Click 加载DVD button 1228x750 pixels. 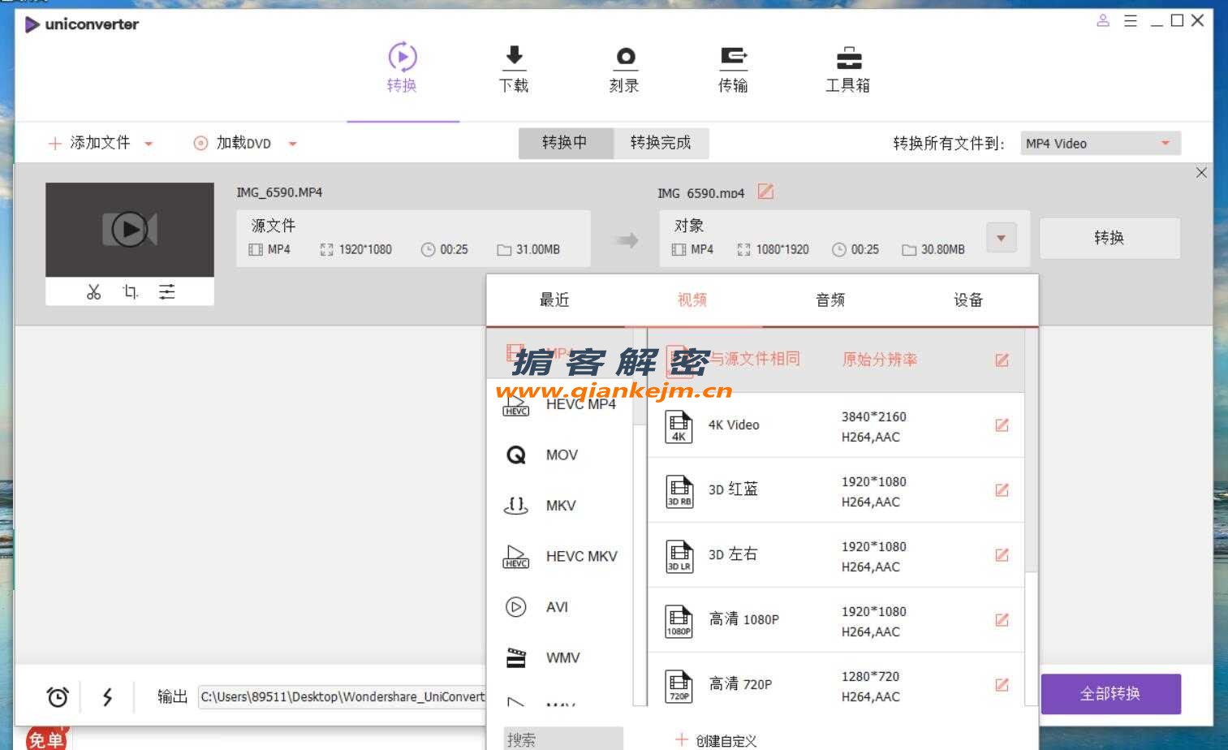(x=233, y=143)
